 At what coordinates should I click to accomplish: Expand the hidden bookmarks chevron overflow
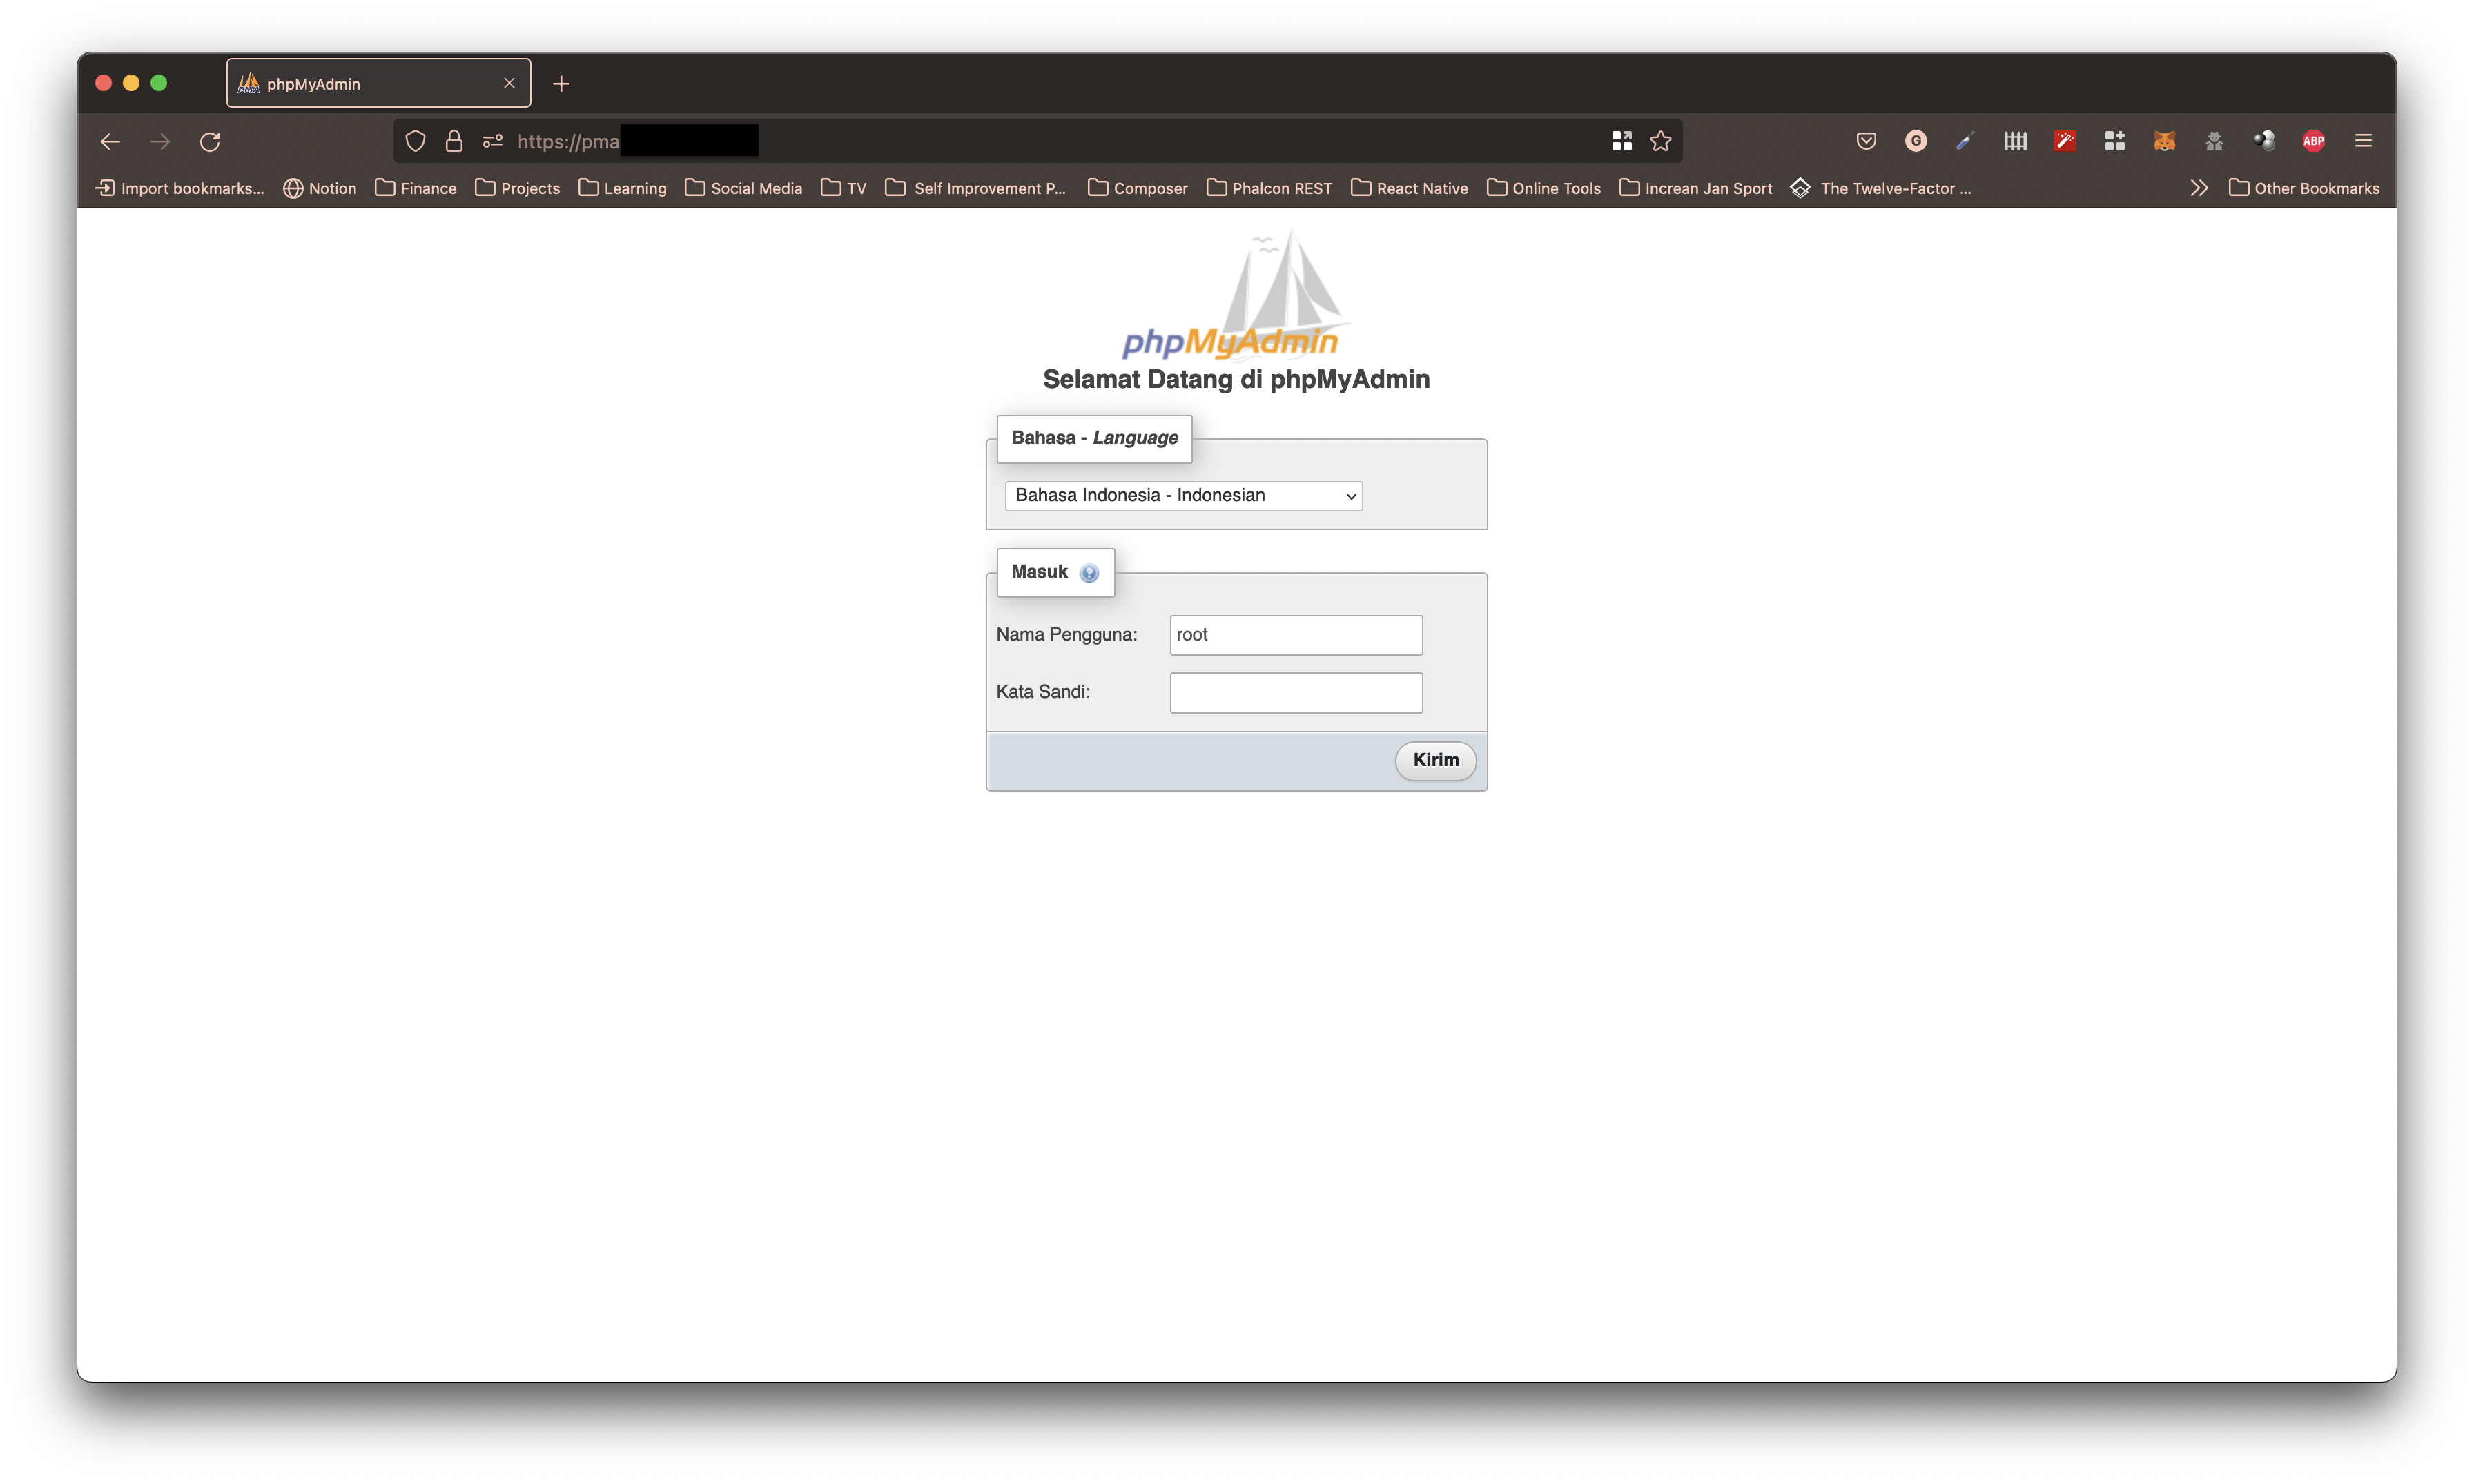[x=2198, y=188]
